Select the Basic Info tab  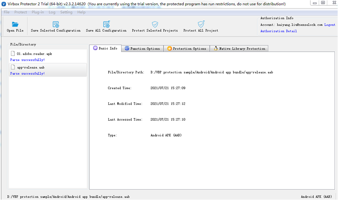(x=106, y=49)
